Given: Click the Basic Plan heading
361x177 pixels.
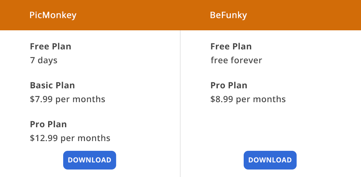Looking at the screenshot, I should tap(52, 85).
